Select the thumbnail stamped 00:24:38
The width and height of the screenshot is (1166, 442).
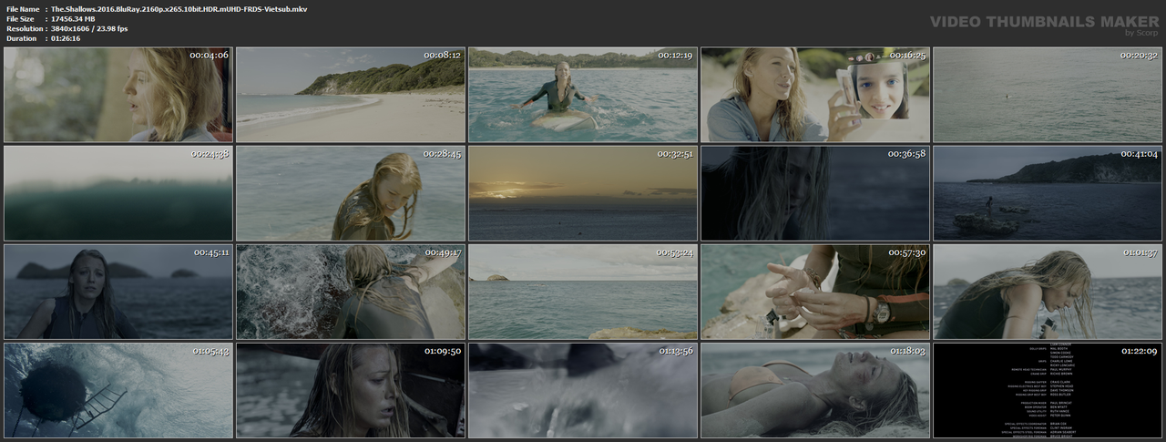(118, 193)
